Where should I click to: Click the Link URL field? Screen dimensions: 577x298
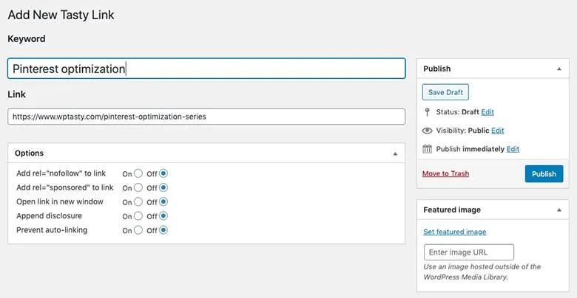coord(206,117)
